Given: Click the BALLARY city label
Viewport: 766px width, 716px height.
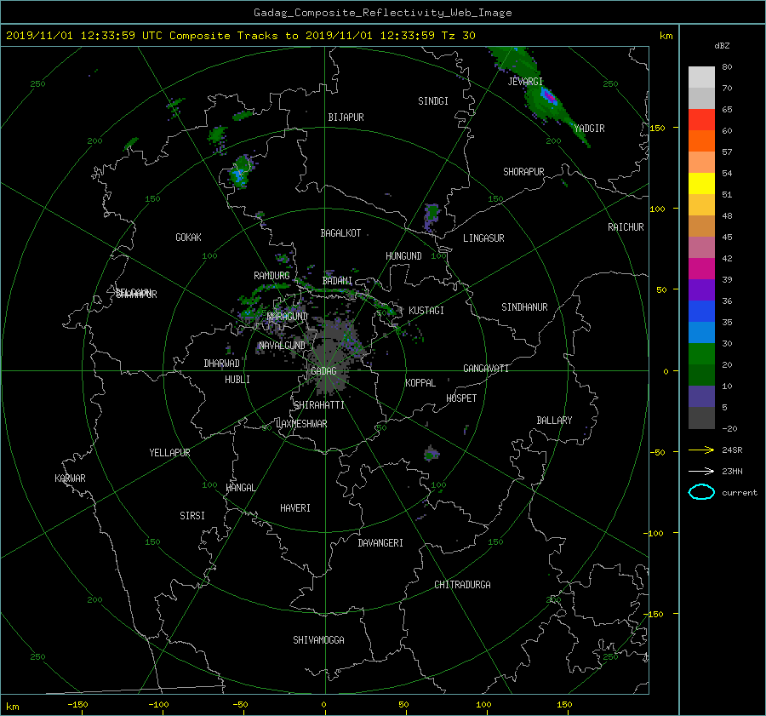Looking at the screenshot, I should (x=554, y=421).
